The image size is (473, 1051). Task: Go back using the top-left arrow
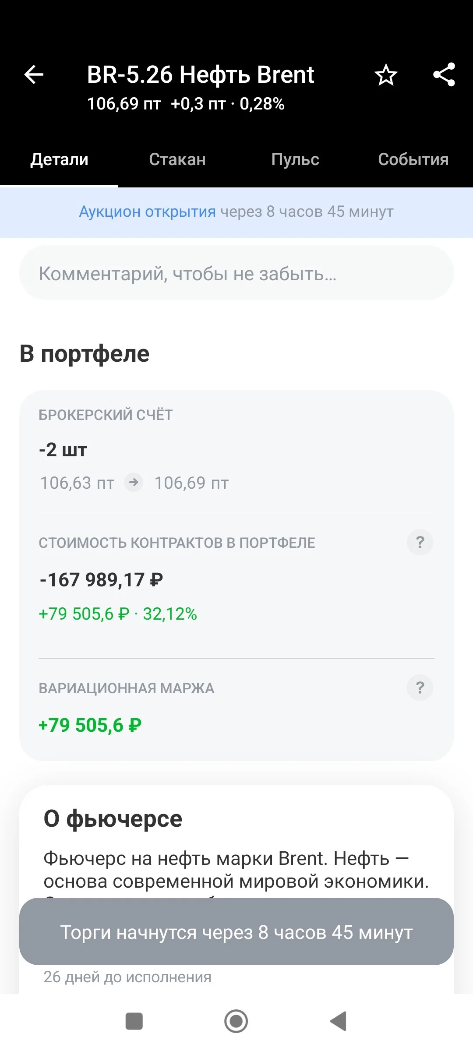[34, 74]
